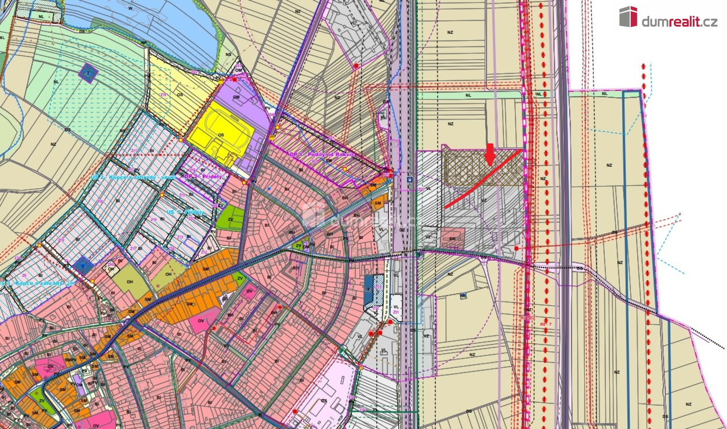Image resolution: width=727 pixels, height=429 pixels.
Task: Click the 'DP 1 - Podíly od Rakvic' label
Action: 322,155
